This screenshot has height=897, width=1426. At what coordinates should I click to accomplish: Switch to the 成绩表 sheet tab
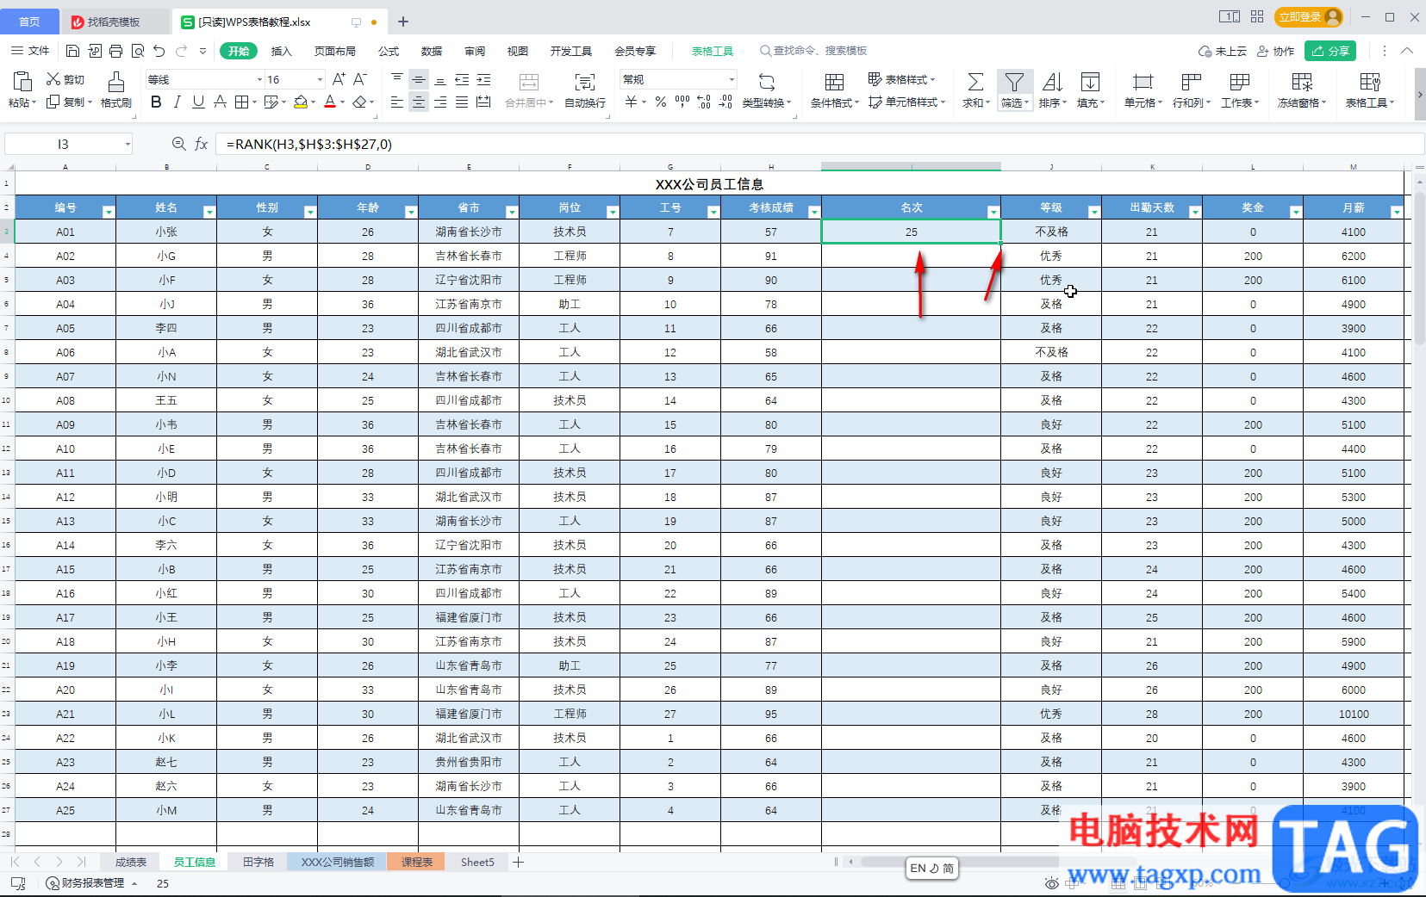(x=131, y=862)
